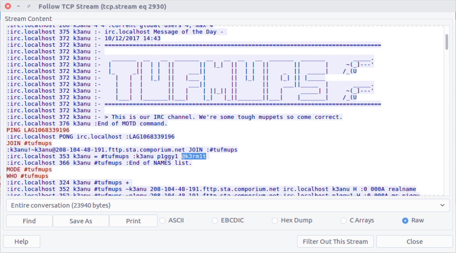The height and width of the screenshot is (253, 456).
Task: Click Save As to export the stream
Action: tap(81, 221)
